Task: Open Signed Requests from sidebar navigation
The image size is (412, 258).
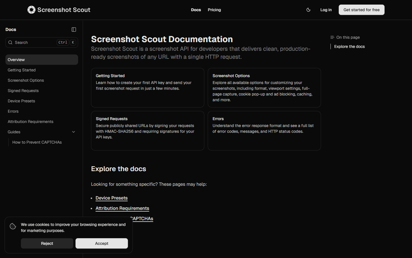Action: point(23,91)
